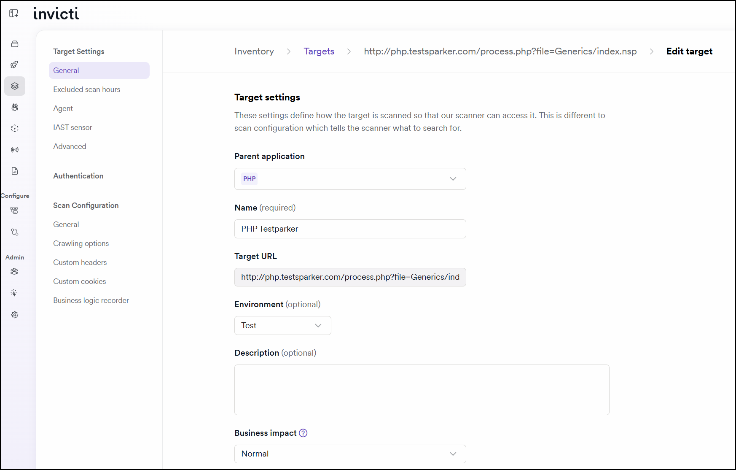Open the Reports document icon
Image resolution: width=736 pixels, height=470 pixels.
click(15, 171)
